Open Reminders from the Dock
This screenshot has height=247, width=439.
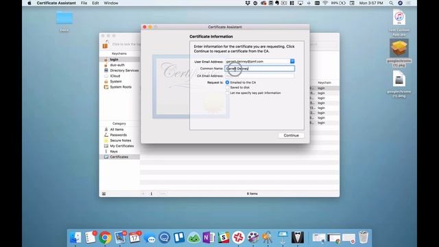[x=90, y=237]
